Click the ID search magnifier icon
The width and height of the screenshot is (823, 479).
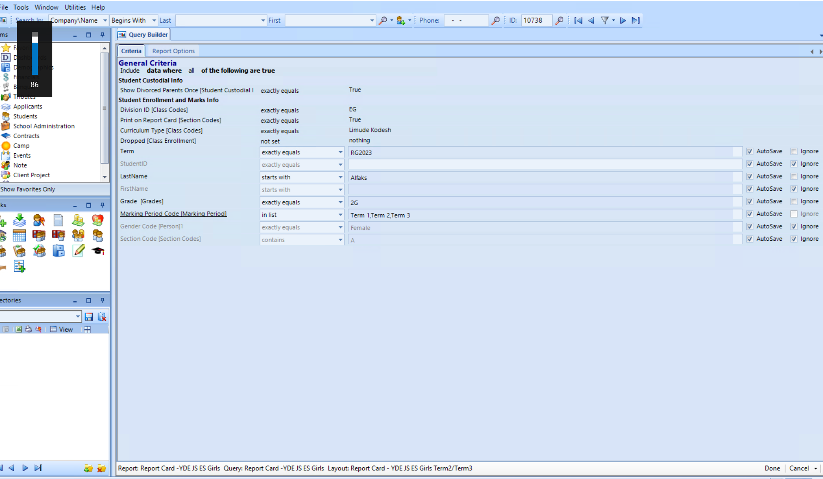(559, 20)
